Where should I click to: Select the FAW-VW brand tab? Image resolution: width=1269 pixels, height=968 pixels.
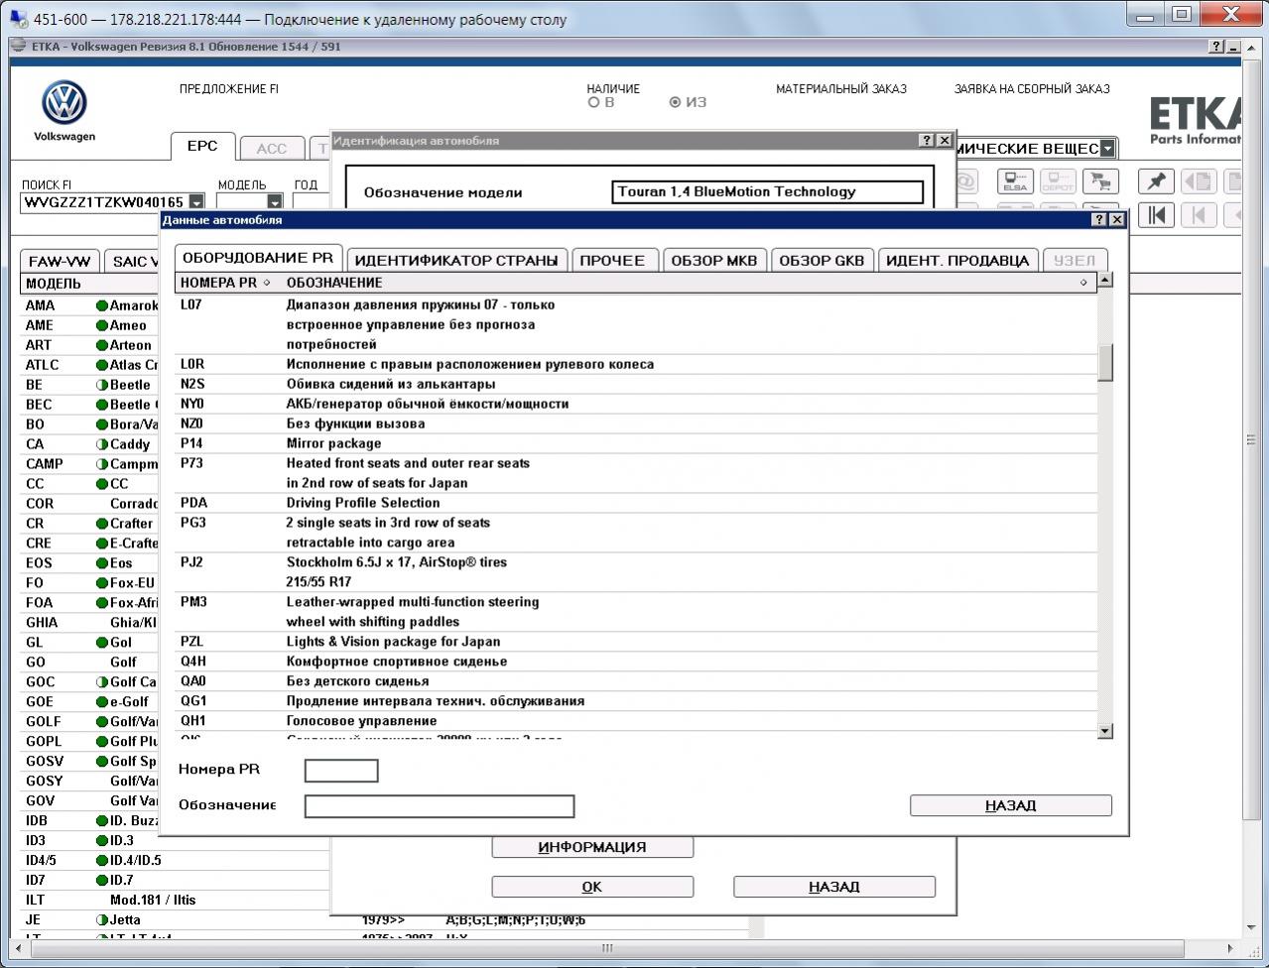pyautogui.click(x=60, y=262)
